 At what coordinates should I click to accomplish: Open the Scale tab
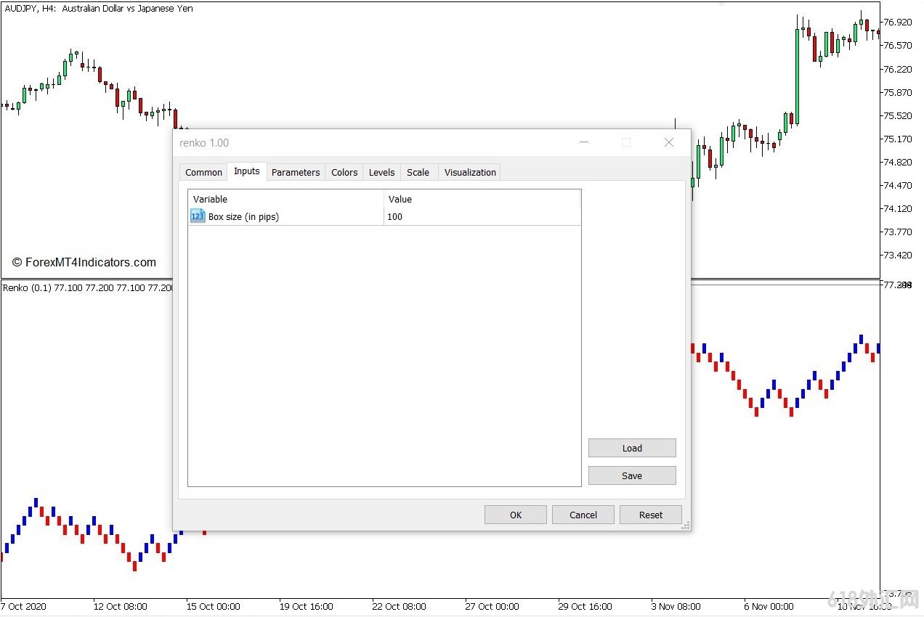418,172
